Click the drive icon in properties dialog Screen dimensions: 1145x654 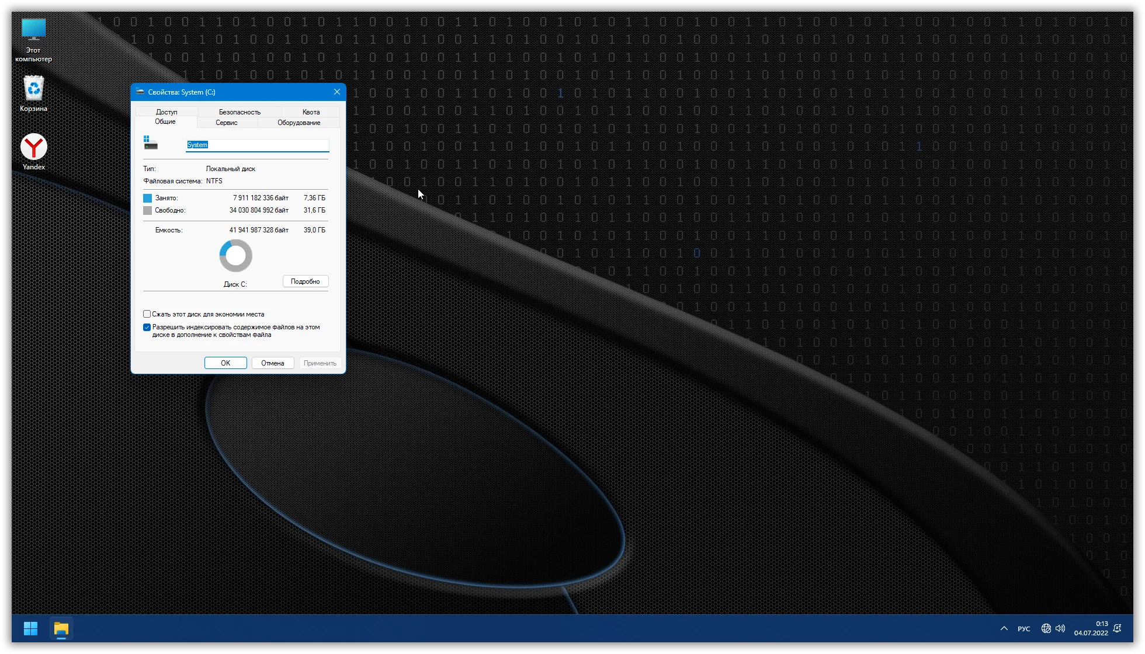[x=151, y=143]
